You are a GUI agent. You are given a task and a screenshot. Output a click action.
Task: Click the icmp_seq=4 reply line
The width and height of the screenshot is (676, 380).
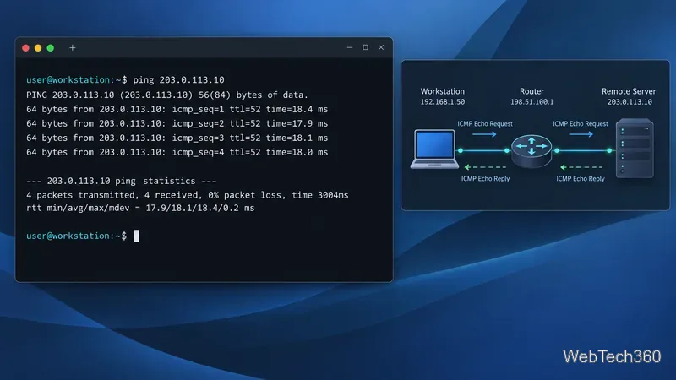(x=177, y=152)
